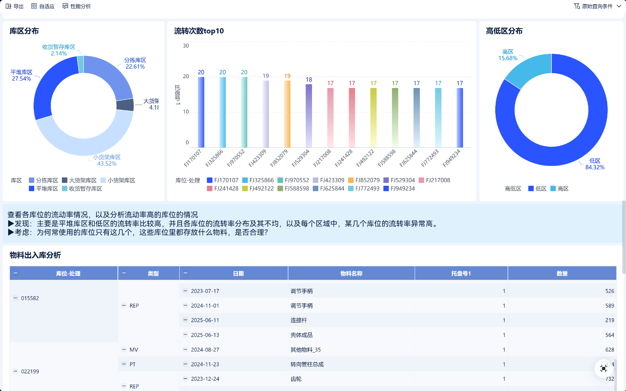Click the export (导出) icon
Screen dimensions: 626x391
[x=8, y=6]
